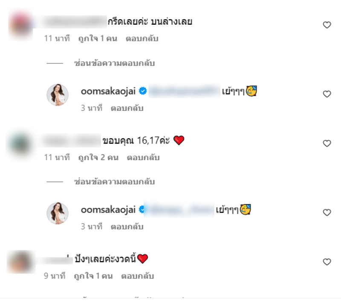Open oomsakaojai username in first reply
This screenshot has height=305, width=341.
tap(108, 91)
